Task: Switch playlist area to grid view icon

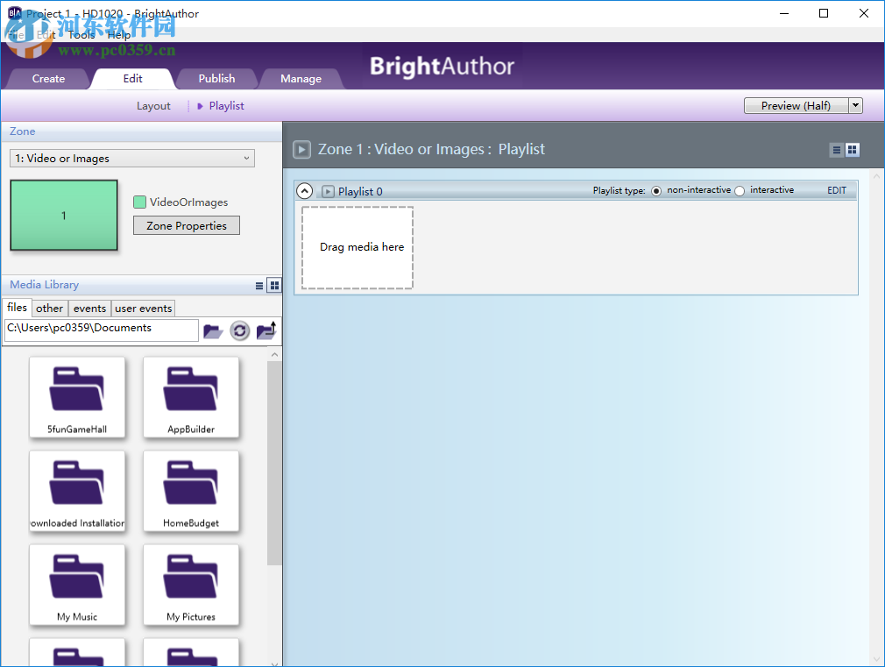Action: (853, 150)
